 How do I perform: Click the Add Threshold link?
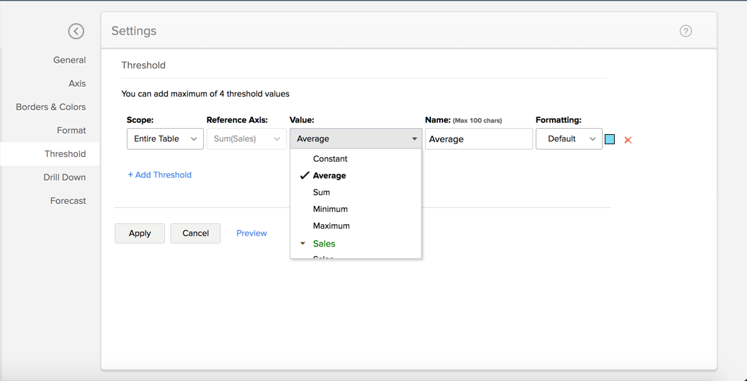[x=160, y=175]
